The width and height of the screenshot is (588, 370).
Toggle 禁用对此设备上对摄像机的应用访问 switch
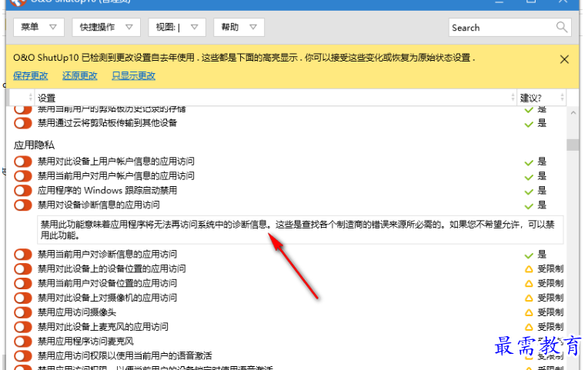pos(23,298)
